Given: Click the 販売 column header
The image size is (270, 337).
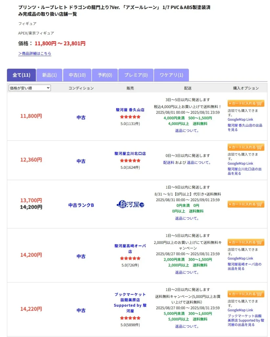Looking at the screenshot, I should [x=130, y=88].
